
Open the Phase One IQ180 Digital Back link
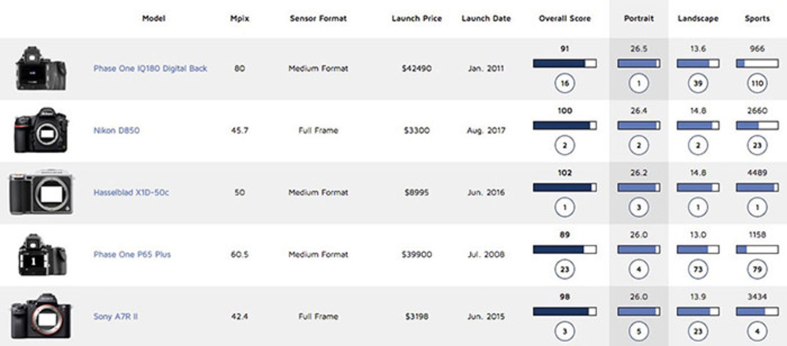point(150,68)
